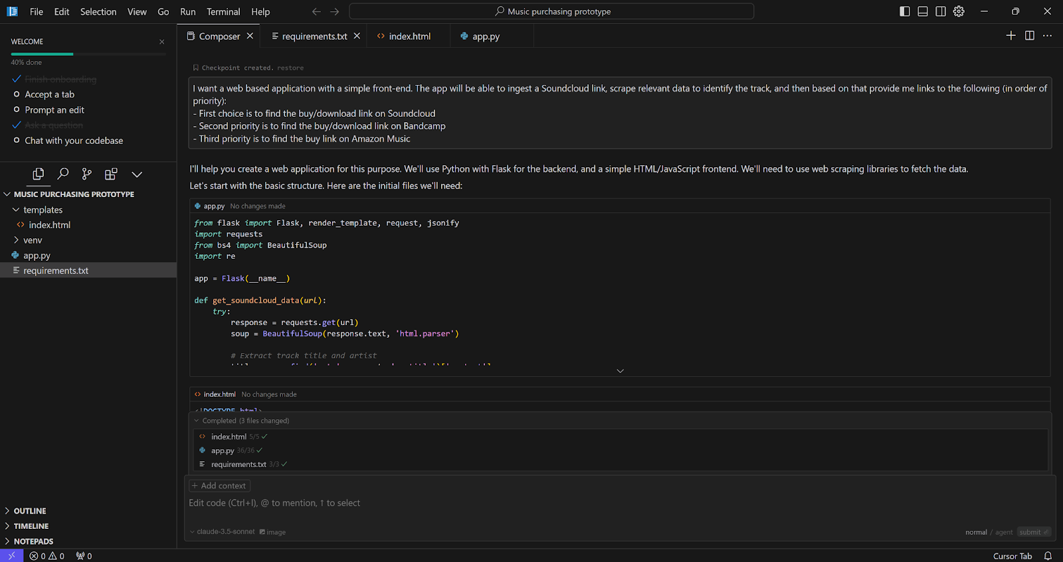Image resolution: width=1063 pixels, height=562 pixels.
Task: Toggle bottom panel layout icon
Action: coord(923,11)
